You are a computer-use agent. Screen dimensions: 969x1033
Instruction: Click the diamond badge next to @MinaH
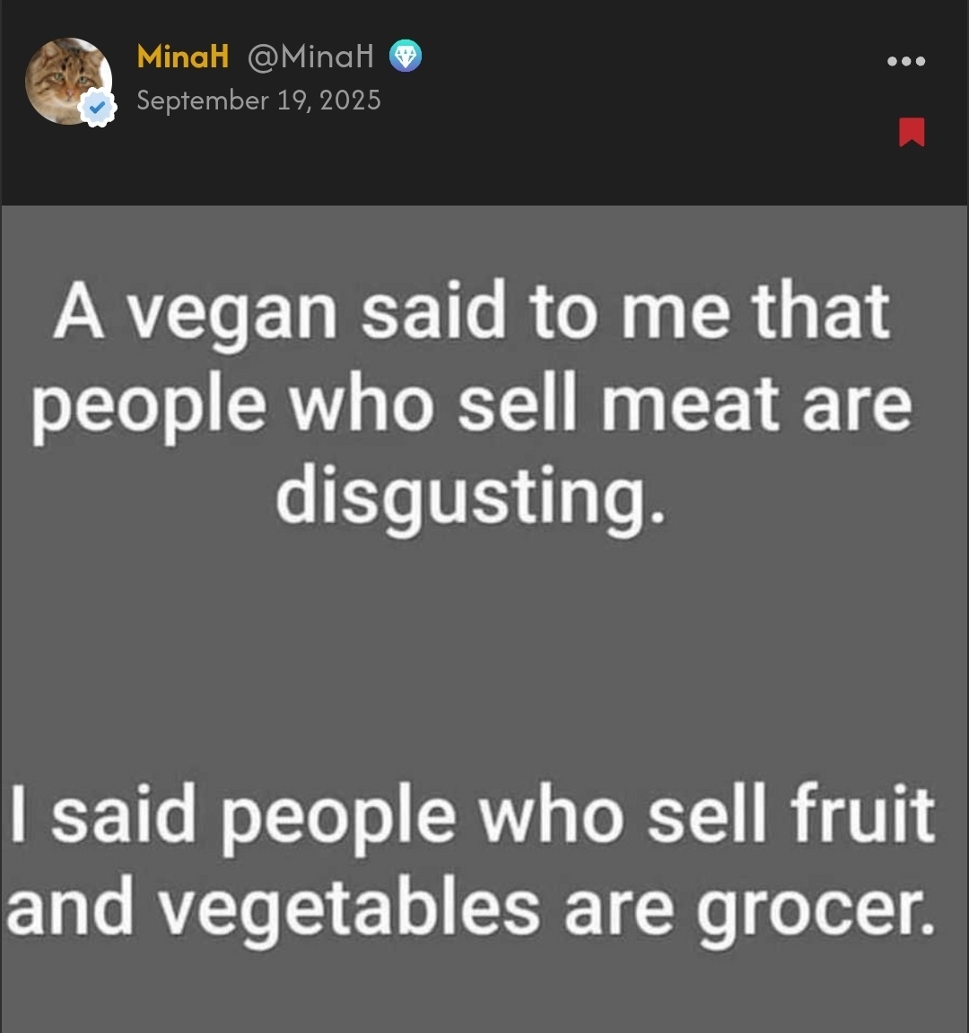[x=406, y=56]
